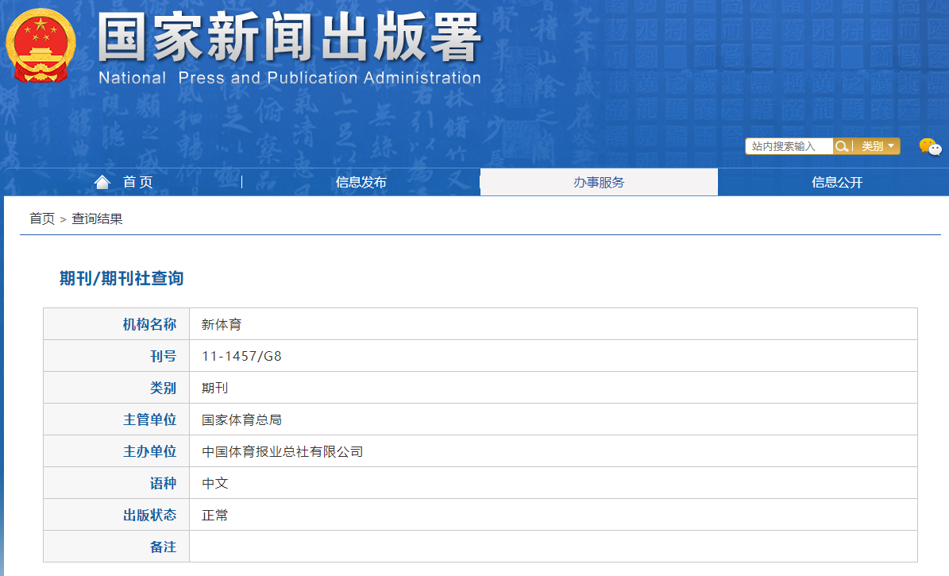Click the 期刊 category value
This screenshot has height=576, width=949.
215,388
